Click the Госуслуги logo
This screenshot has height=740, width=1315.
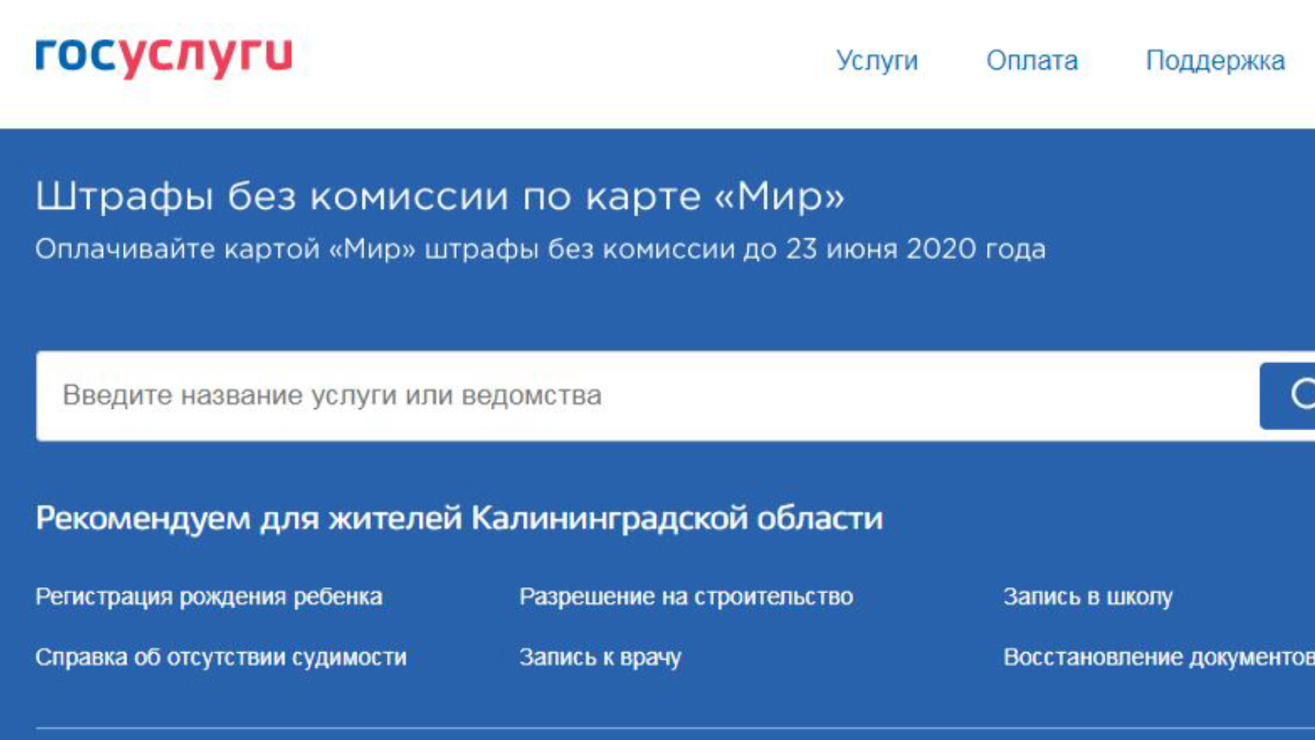(164, 58)
